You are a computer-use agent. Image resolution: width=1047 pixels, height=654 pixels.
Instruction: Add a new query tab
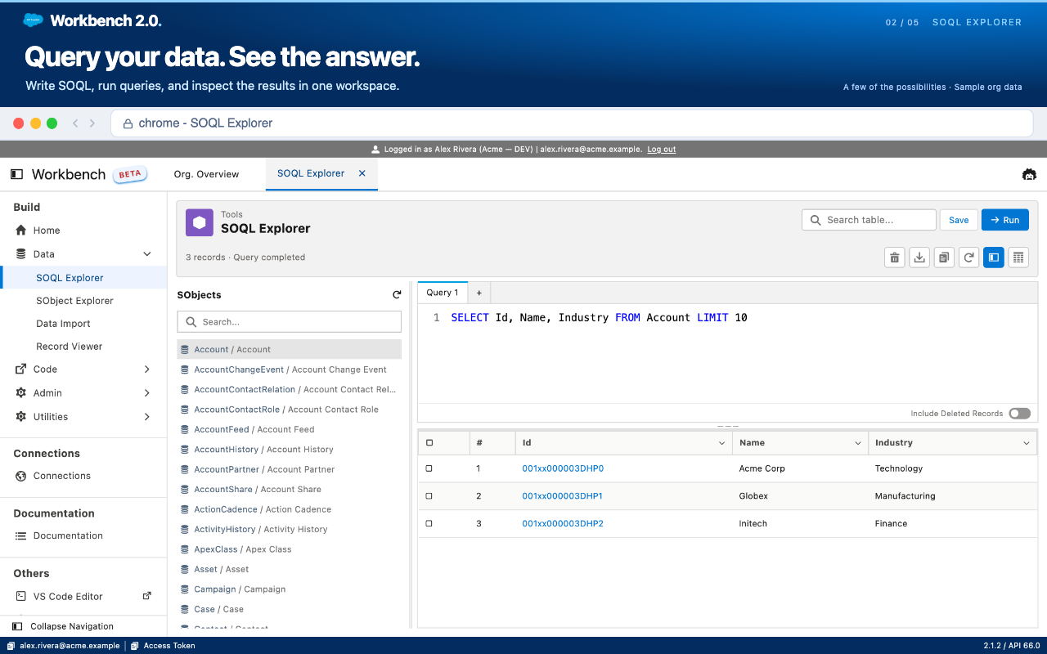(479, 293)
